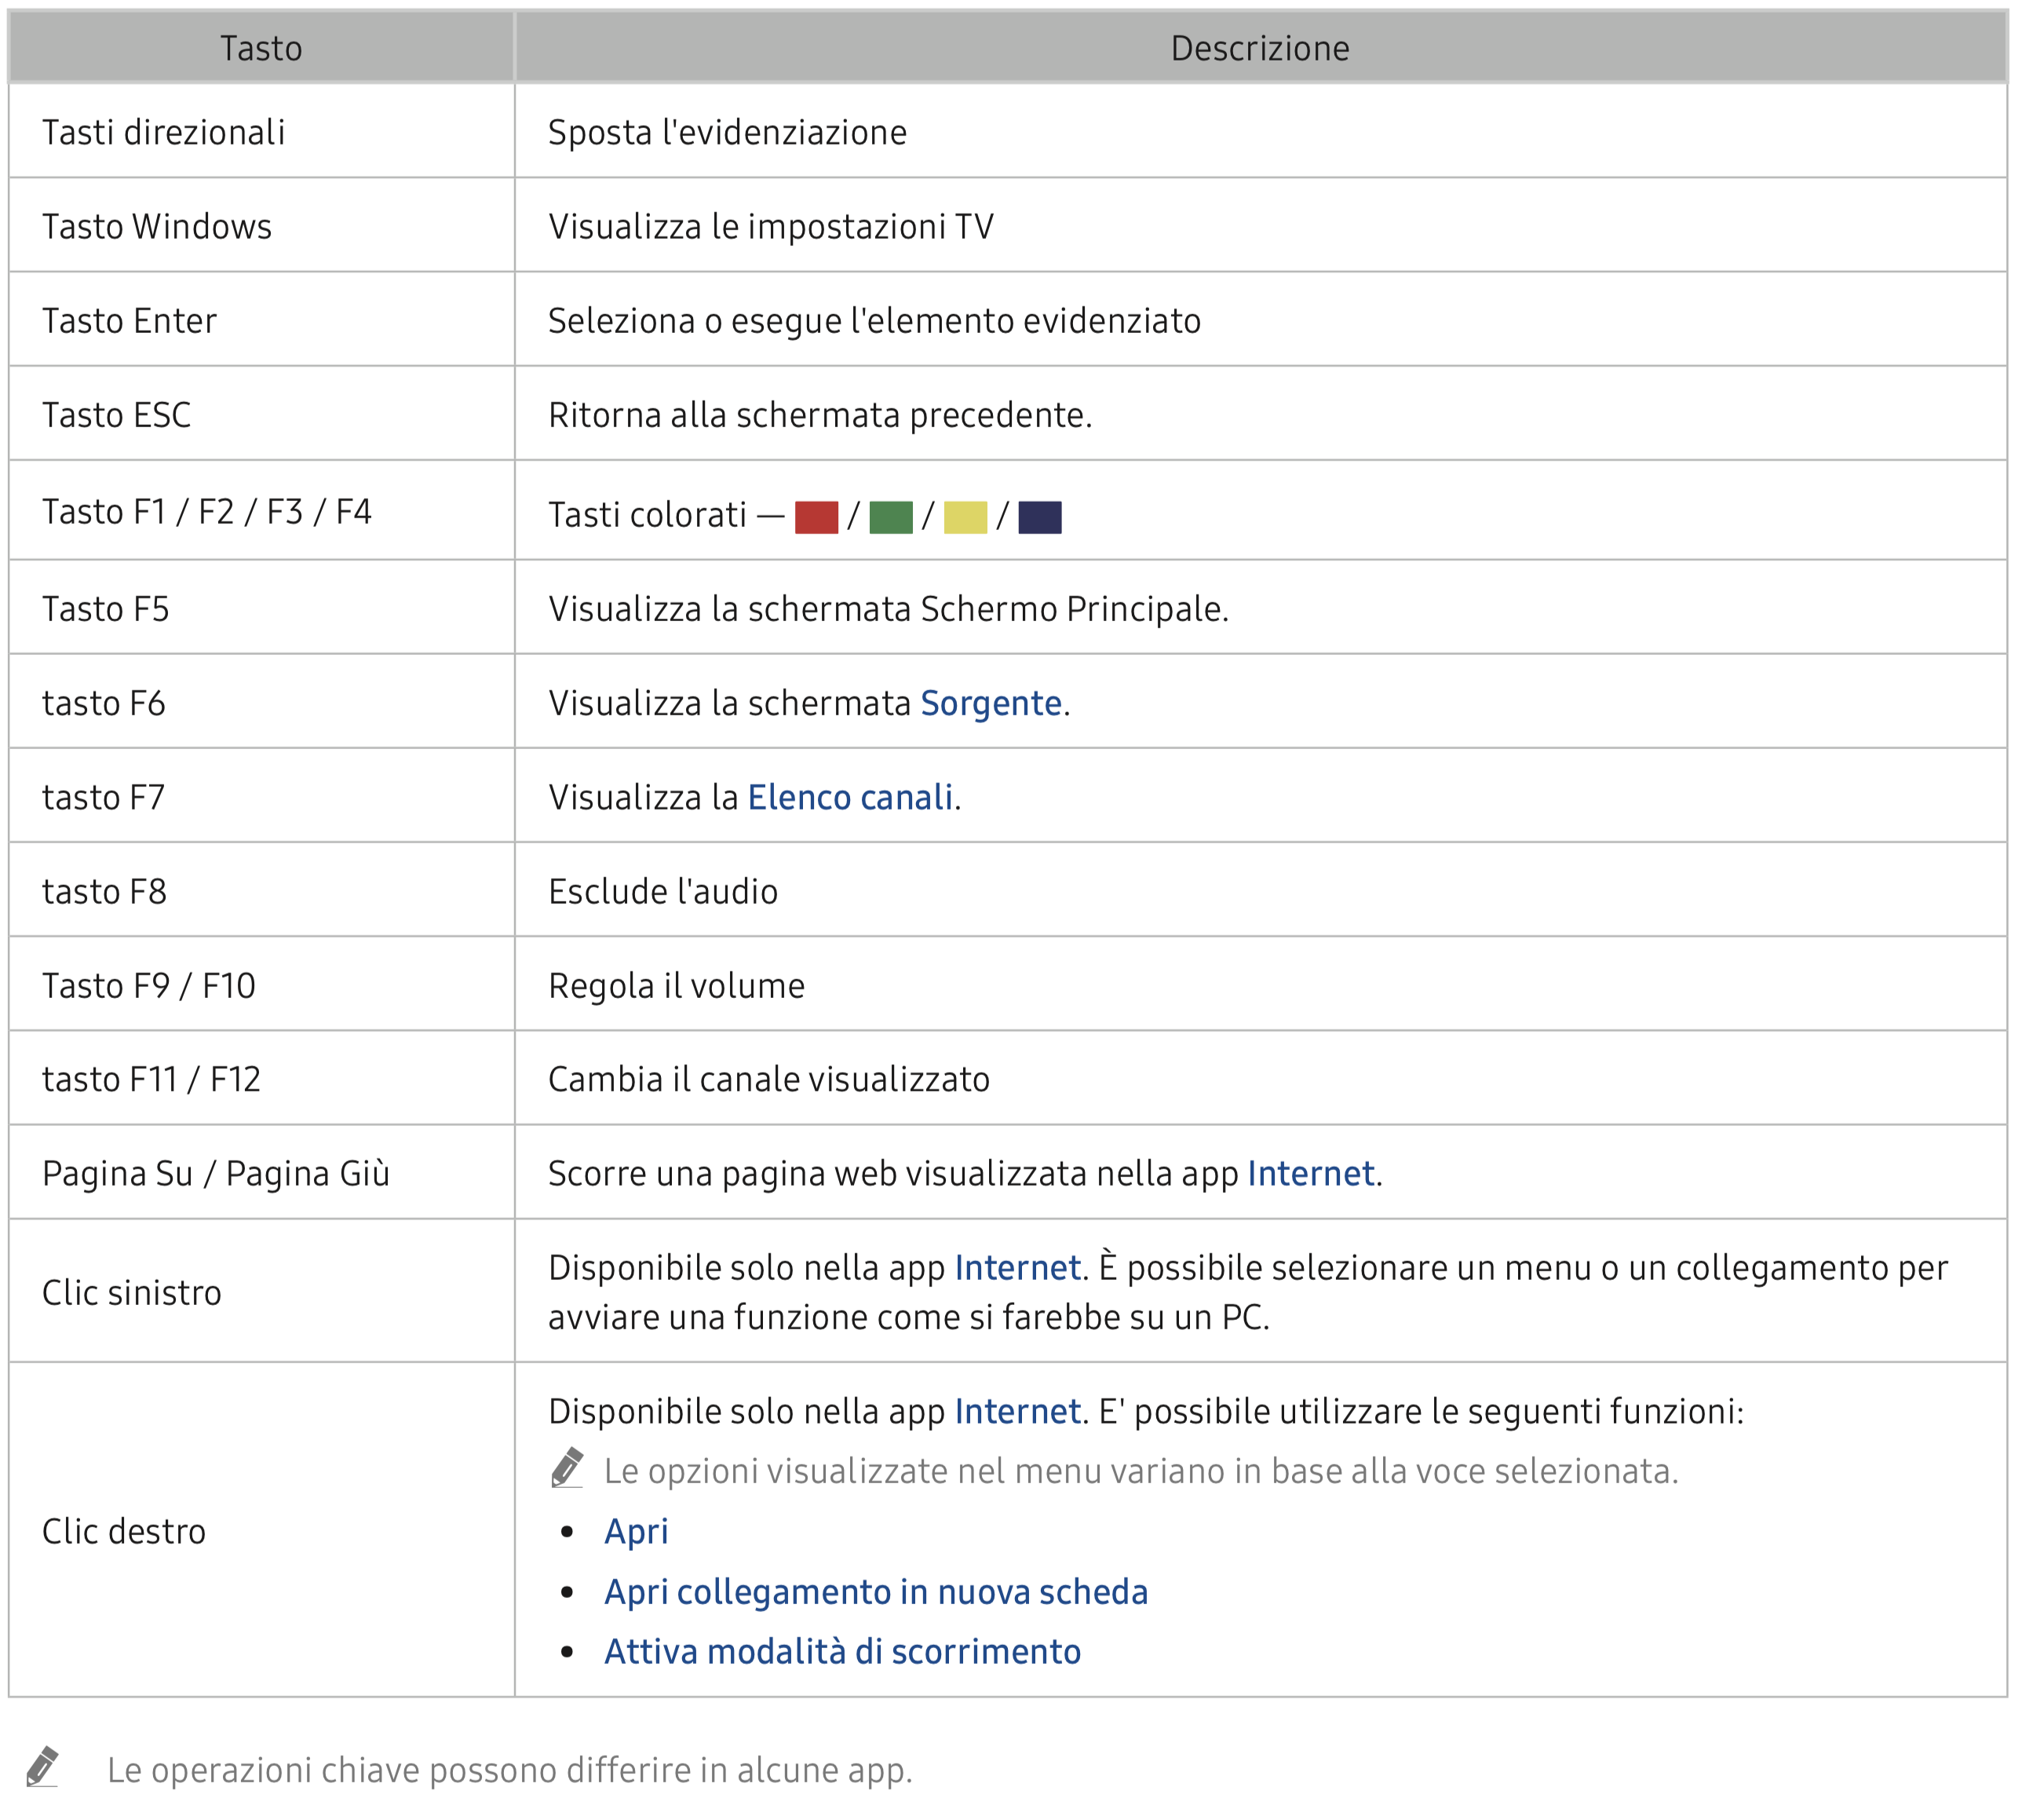Click Seleziona o esegue l'elemento evidenziato text
Image resolution: width=2022 pixels, height=1820 pixels.
(874, 321)
